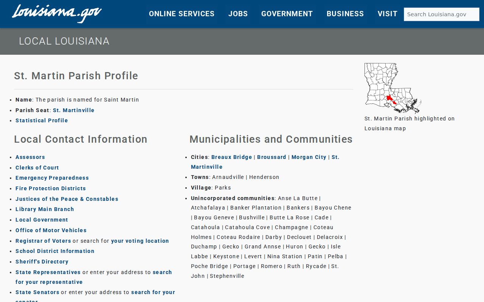Open the Online Services menu
The height and width of the screenshot is (302, 484).
(x=181, y=14)
